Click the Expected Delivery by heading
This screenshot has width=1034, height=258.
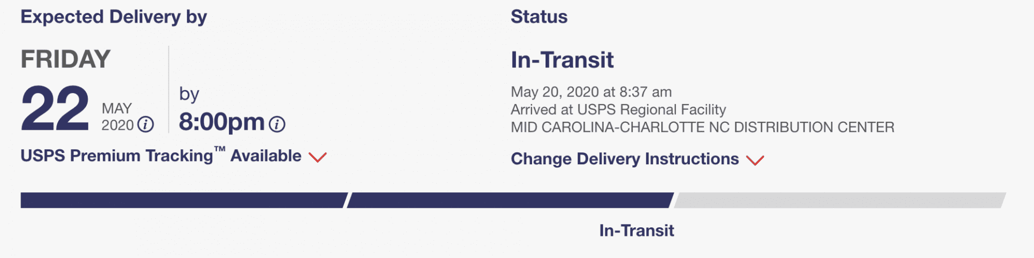114,17
